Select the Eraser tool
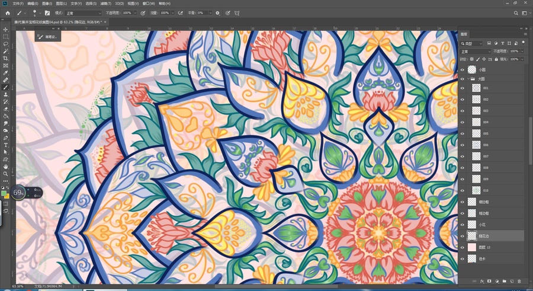The width and height of the screenshot is (533, 291). [x=5, y=109]
